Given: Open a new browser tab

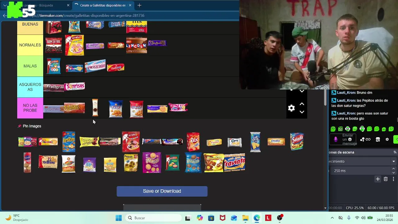Looking at the screenshot, I should coord(139,5).
